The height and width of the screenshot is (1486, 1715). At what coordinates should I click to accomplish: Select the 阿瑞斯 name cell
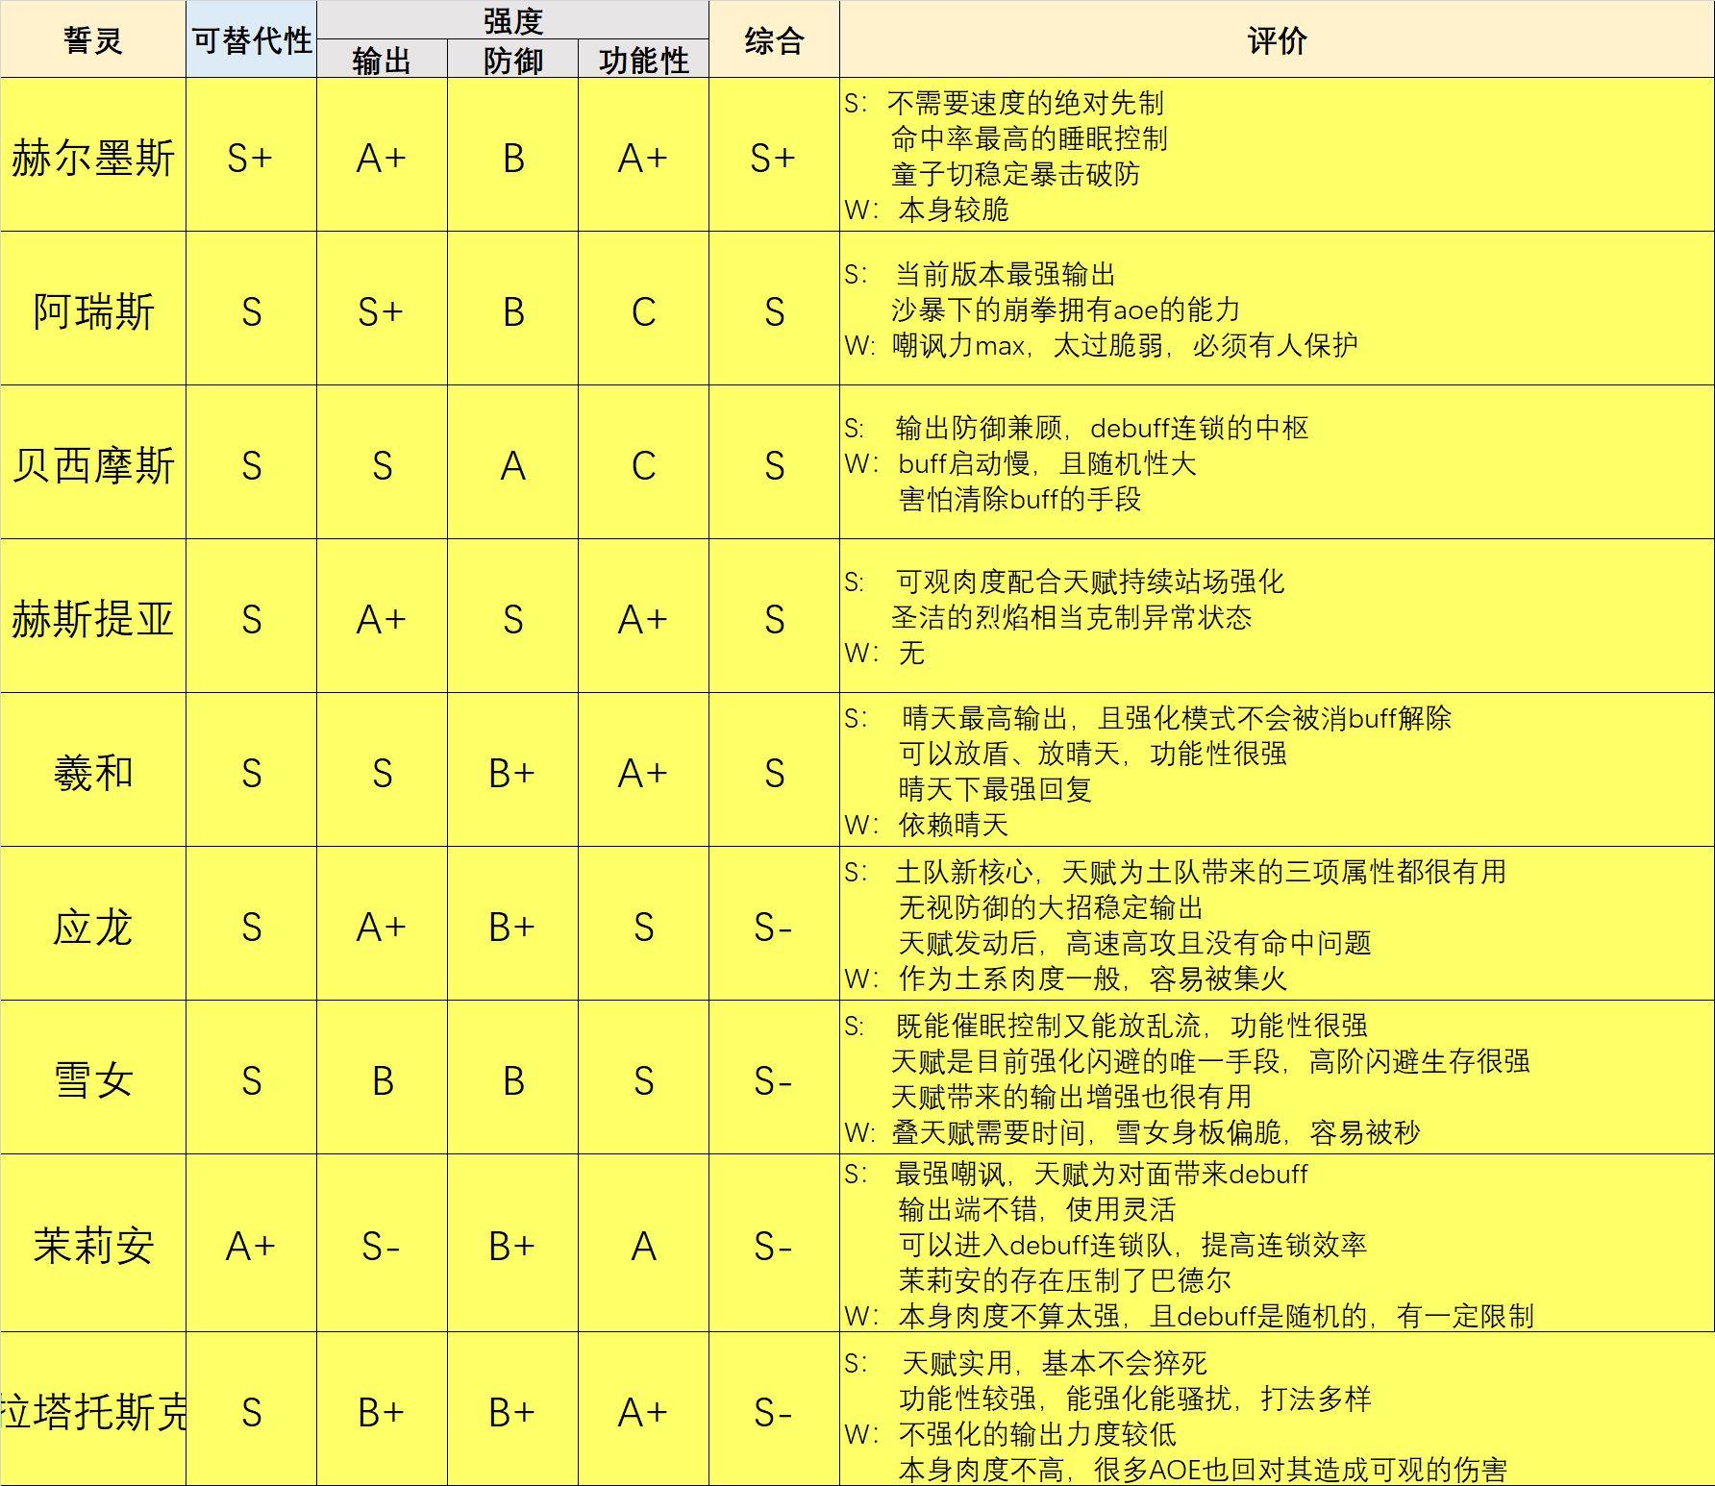tap(92, 309)
